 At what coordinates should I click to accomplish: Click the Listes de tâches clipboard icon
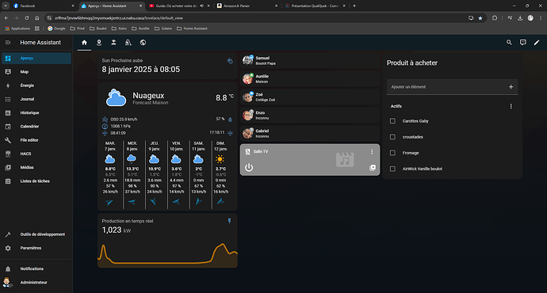(x=8, y=181)
